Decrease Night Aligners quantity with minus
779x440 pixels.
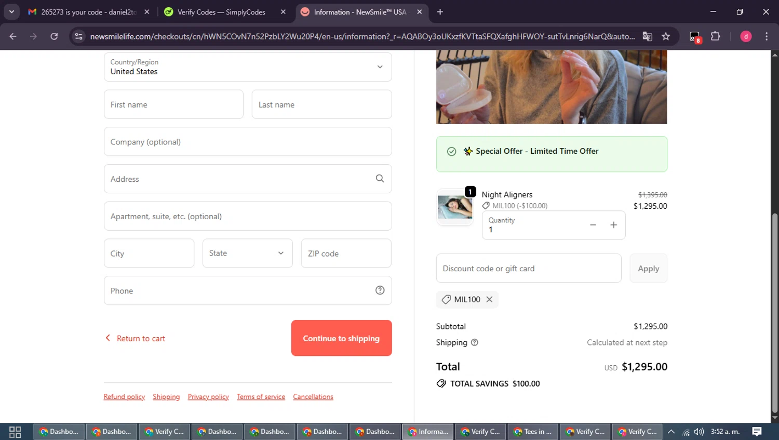click(593, 225)
